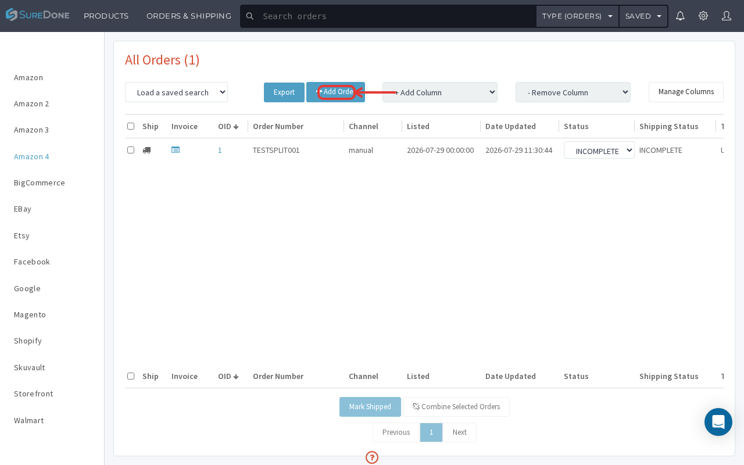
Task: Click the Add Order button
Action: click(335, 92)
